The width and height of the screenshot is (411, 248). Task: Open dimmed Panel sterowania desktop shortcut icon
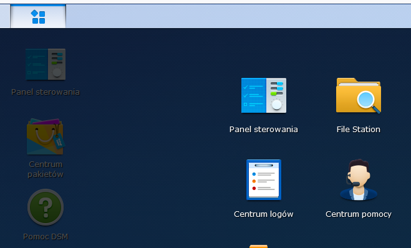click(46, 64)
